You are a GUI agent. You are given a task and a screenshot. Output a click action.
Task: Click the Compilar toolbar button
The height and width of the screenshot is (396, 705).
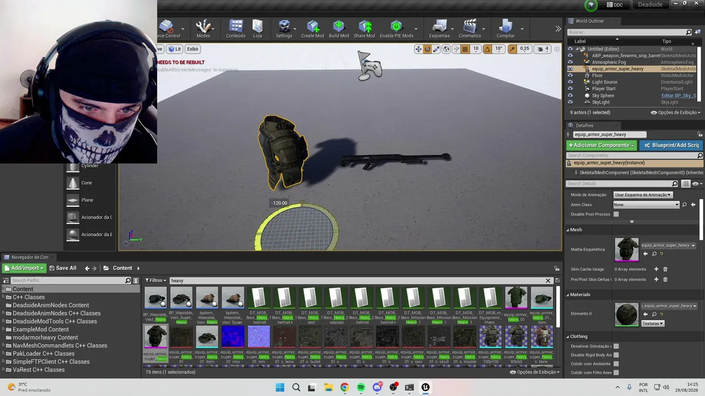(x=506, y=29)
